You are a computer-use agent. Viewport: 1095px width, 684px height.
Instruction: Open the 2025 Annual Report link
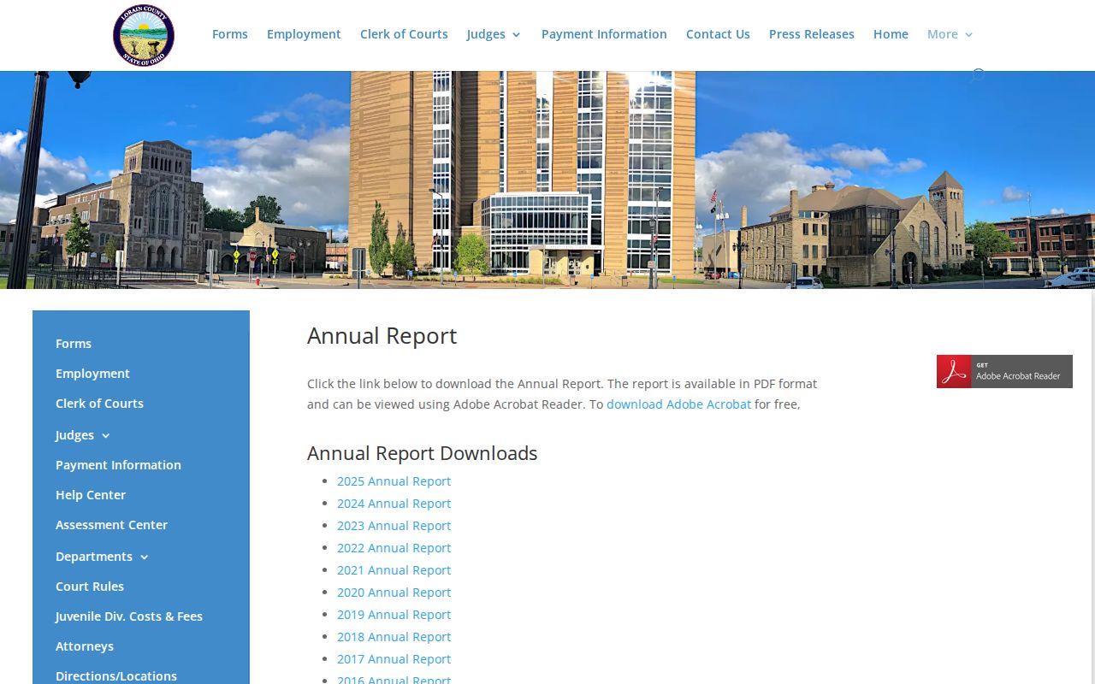click(x=394, y=481)
